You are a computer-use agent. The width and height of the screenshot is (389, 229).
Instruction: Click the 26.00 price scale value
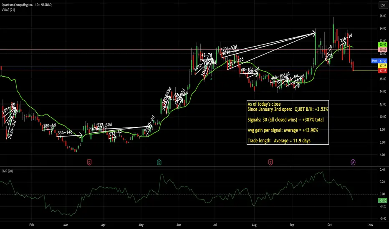point(383,16)
